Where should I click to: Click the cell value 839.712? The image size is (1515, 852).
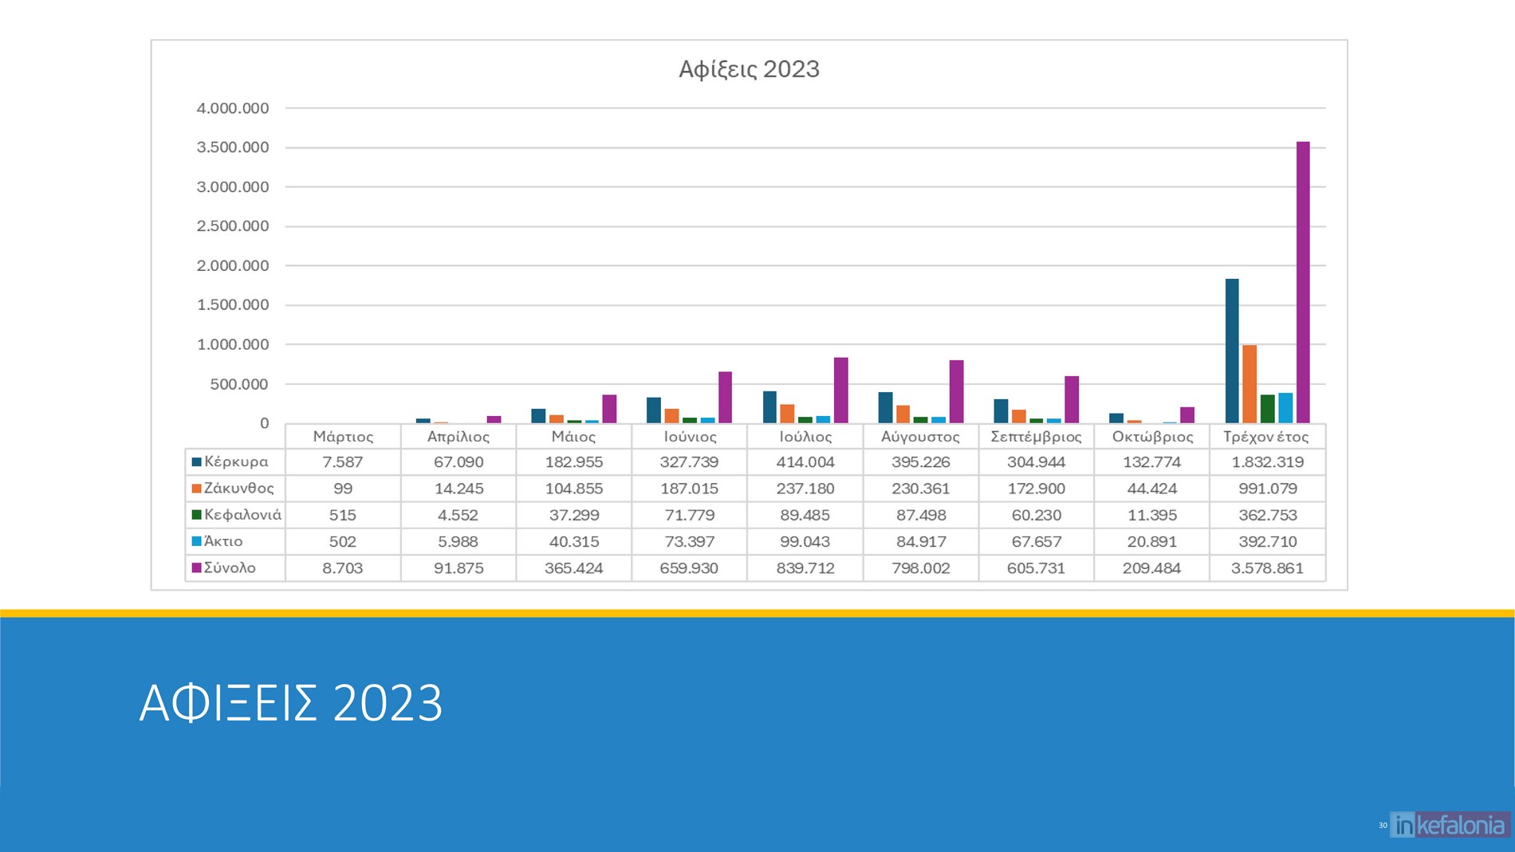coord(805,568)
